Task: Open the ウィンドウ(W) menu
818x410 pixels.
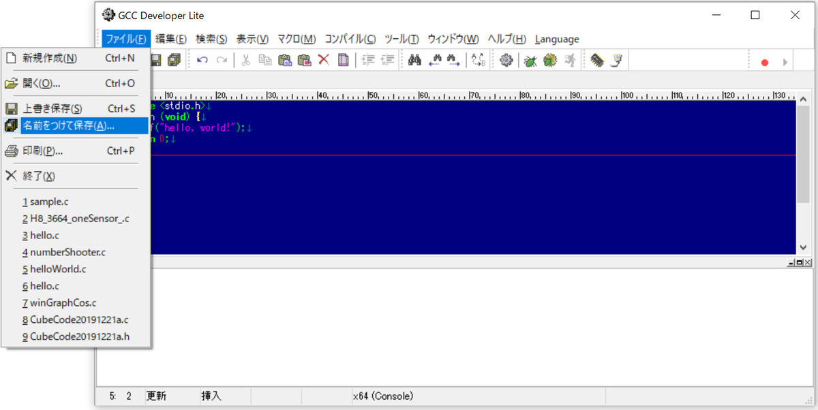Action: click(453, 39)
